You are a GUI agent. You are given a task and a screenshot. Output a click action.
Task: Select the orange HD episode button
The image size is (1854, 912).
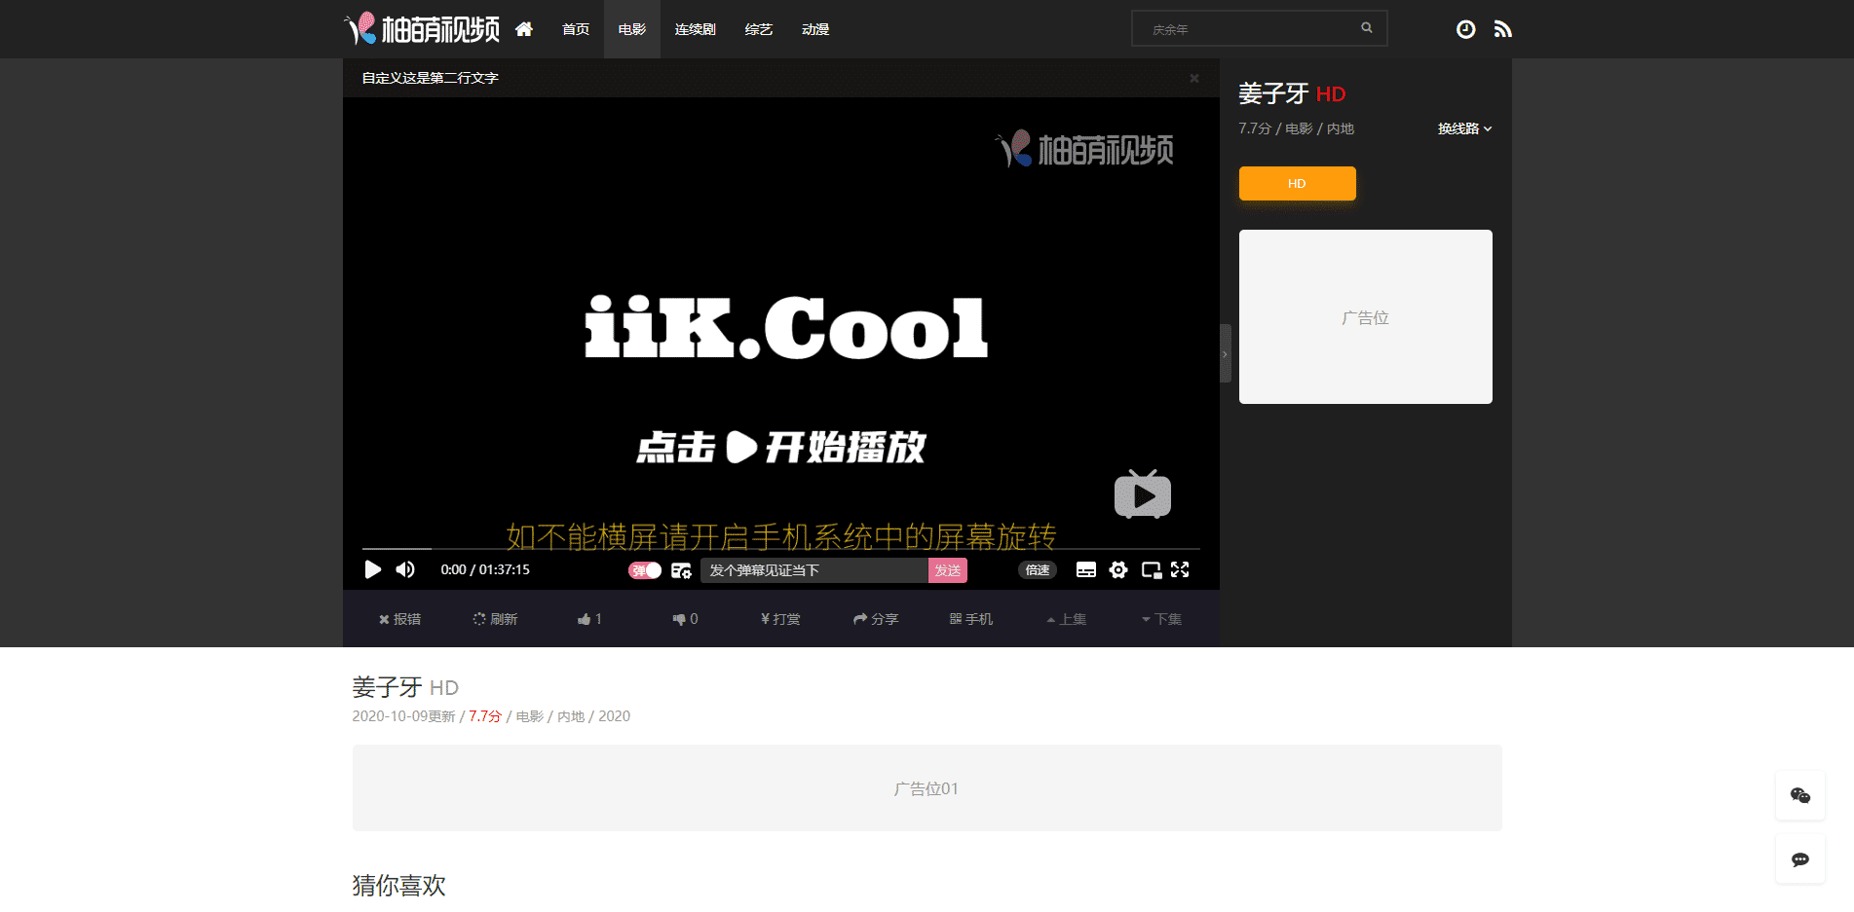tap(1297, 183)
